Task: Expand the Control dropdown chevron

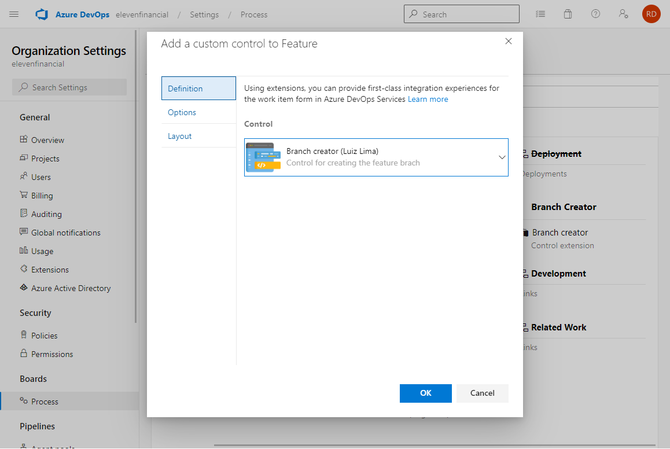Action: pos(502,157)
